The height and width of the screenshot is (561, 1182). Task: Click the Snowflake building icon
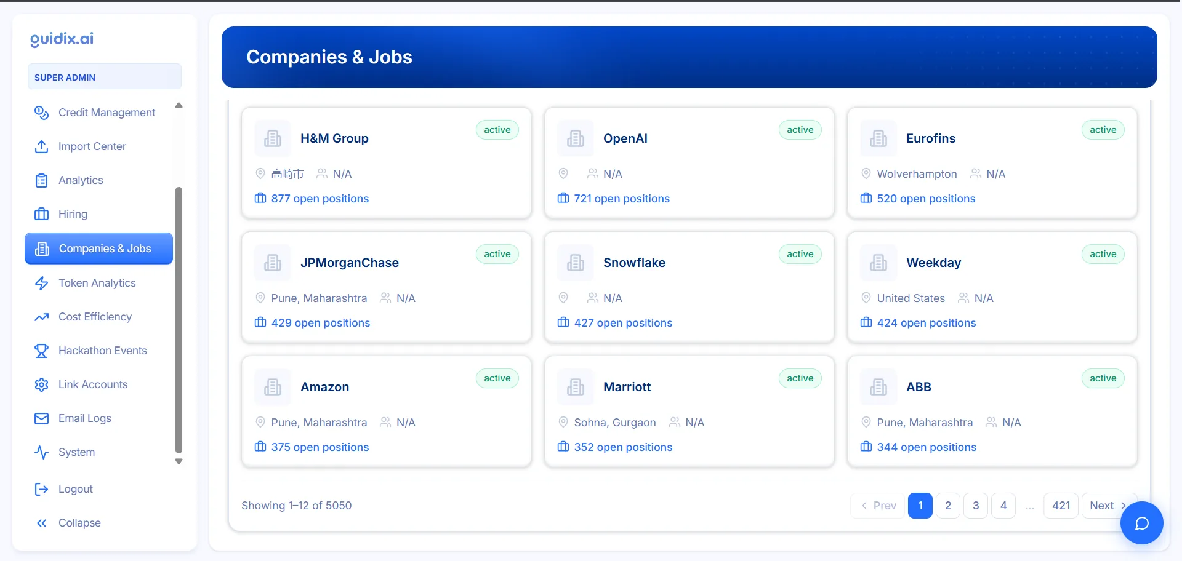coord(576,263)
